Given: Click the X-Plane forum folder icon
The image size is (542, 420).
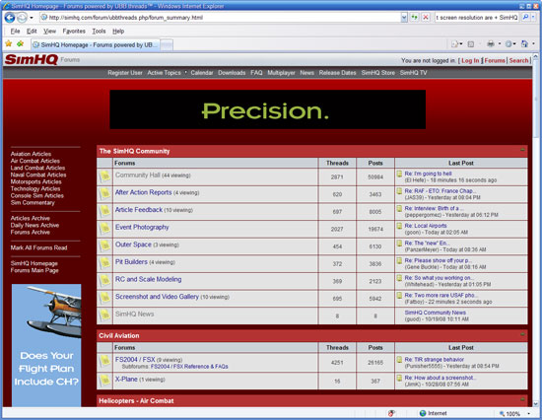Looking at the screenshot, I should coord(104,381).
